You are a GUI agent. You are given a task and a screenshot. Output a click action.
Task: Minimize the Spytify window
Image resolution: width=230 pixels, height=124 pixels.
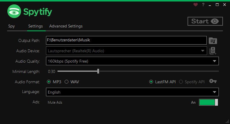[210, 5]
